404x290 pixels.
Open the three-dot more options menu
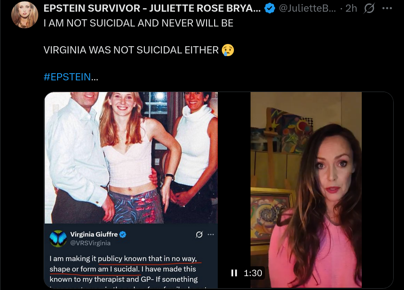[387, 8]
